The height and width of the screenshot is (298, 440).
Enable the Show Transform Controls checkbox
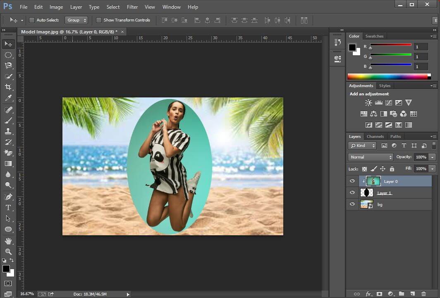[x=99, y=20]
